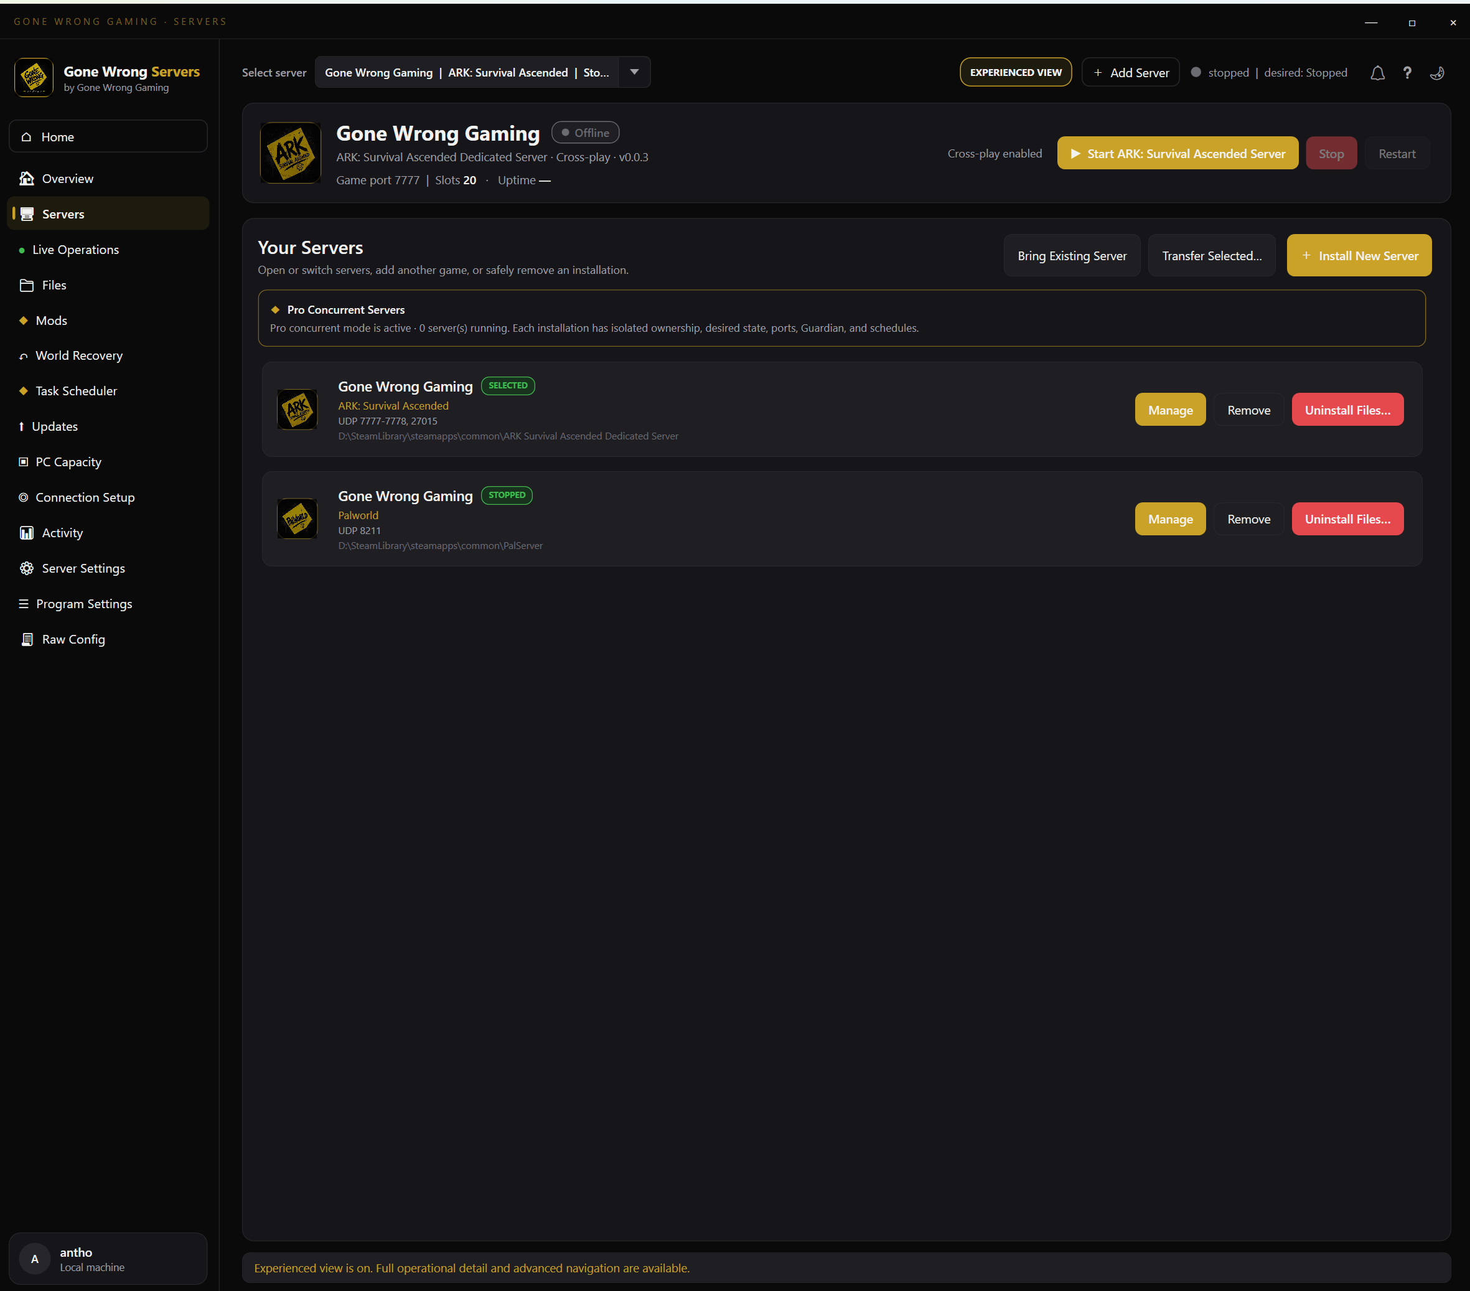
Task: Click the Offline status badge
Action: tap(584, 133)
